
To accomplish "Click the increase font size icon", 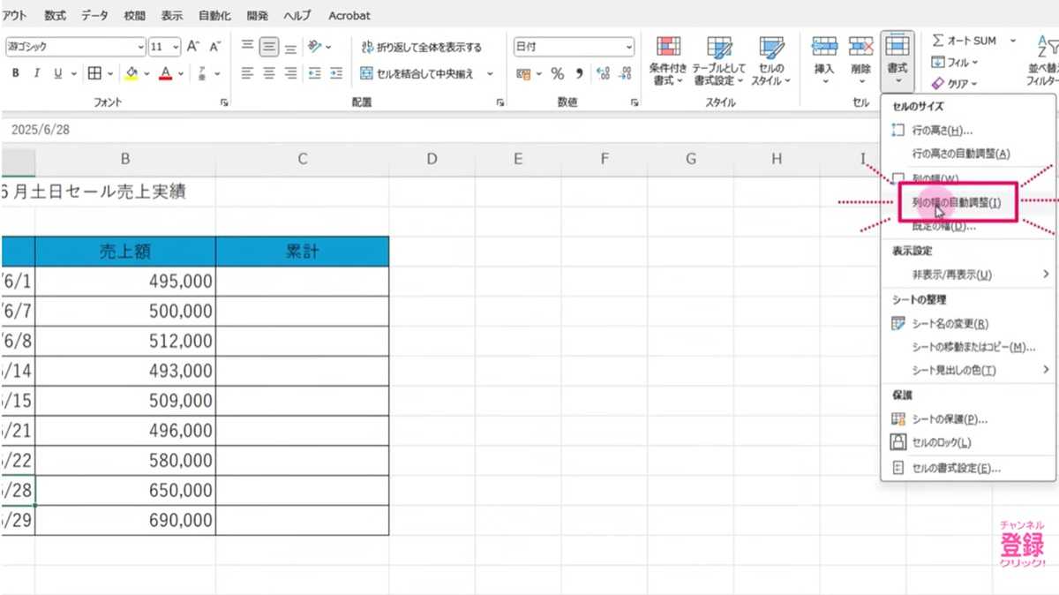I will click(193, 47).
